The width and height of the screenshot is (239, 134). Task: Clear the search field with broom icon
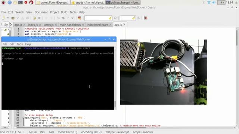(x=111, y=18)
